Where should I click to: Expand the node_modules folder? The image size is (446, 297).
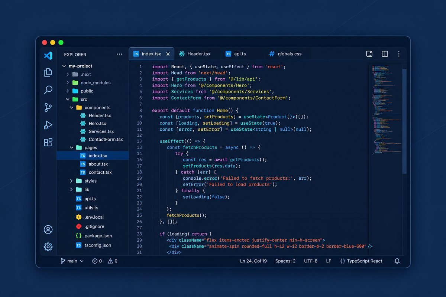(68, 82)
